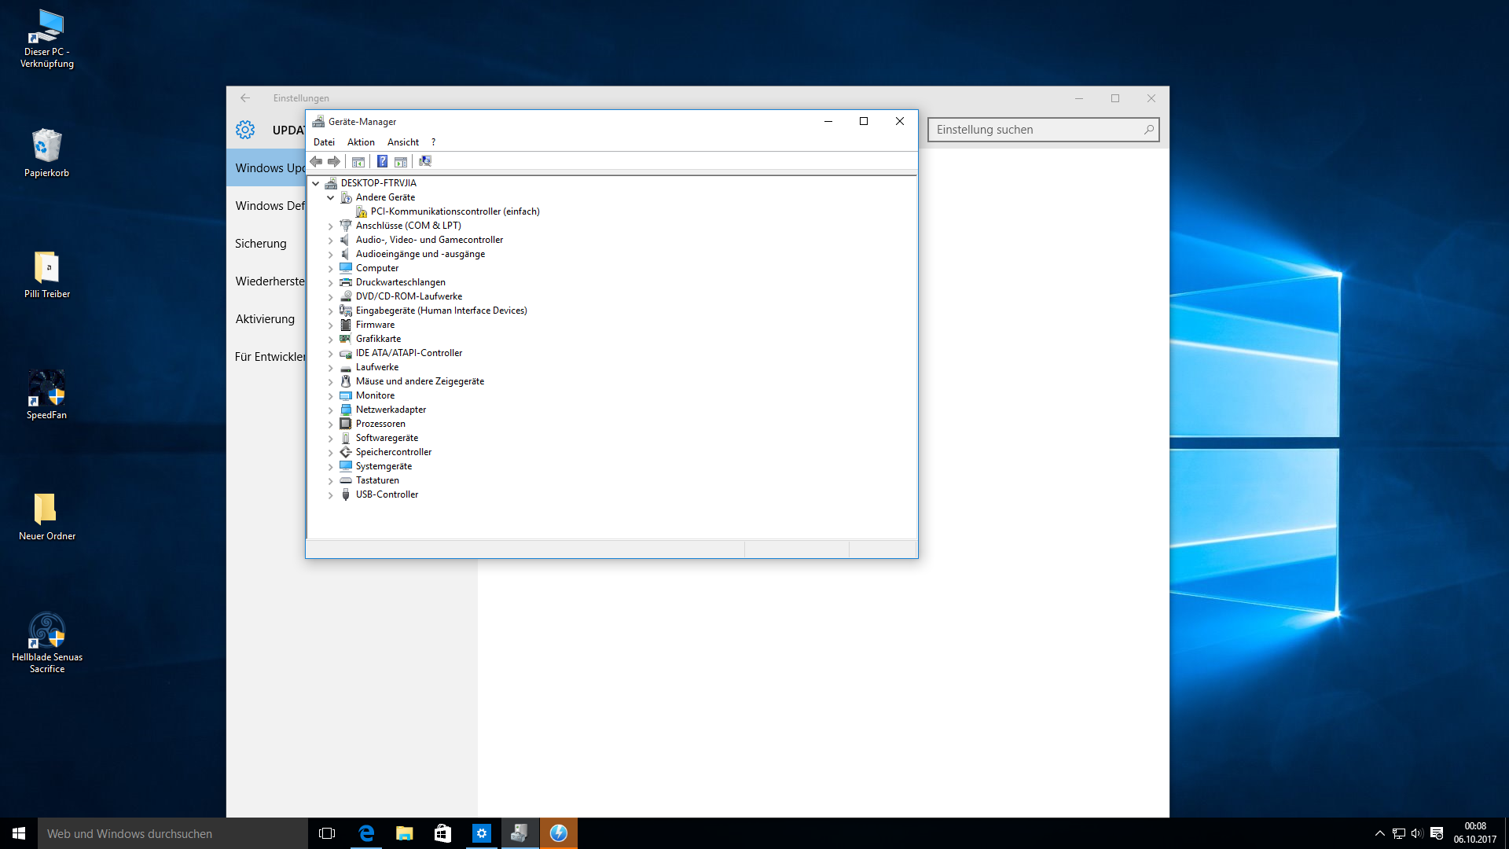Open Sicherung in Einstellungen sidebar

(261, 244)
